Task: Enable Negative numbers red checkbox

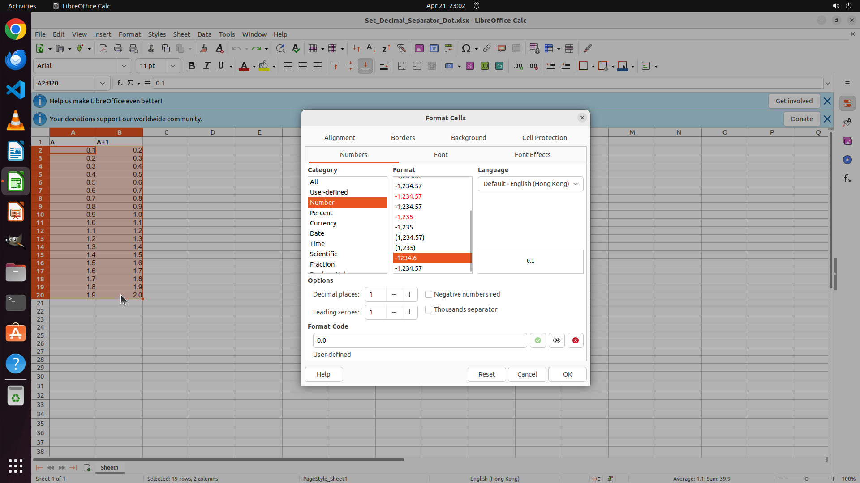Action: click(429, 294)
